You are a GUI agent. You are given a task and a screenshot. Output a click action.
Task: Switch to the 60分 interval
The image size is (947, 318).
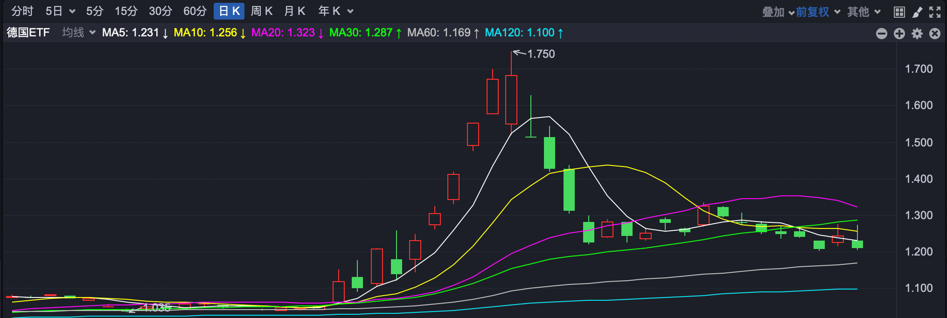[195, 11]
